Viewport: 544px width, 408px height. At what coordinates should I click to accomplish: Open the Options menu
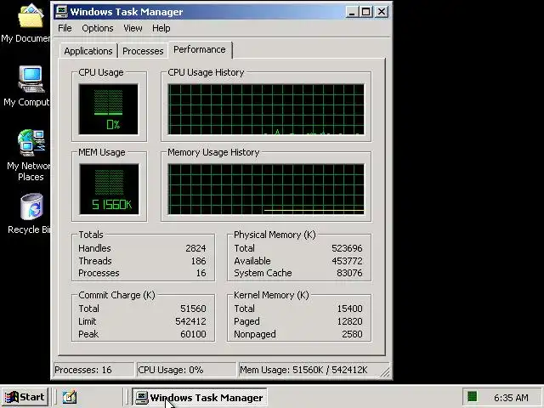98,28
